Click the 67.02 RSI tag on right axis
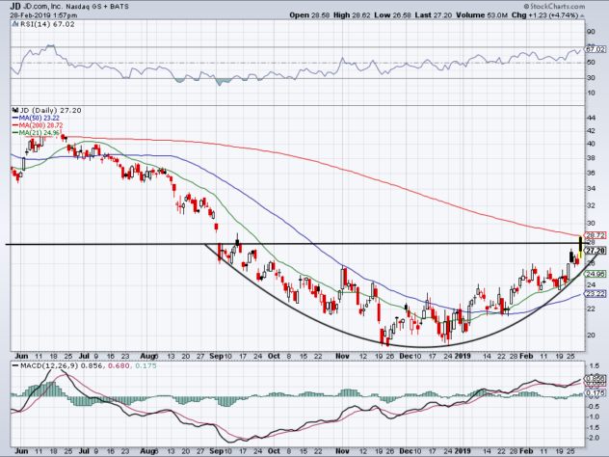The image size is (609, 457). pyautogui.click(x=596, y=49)
